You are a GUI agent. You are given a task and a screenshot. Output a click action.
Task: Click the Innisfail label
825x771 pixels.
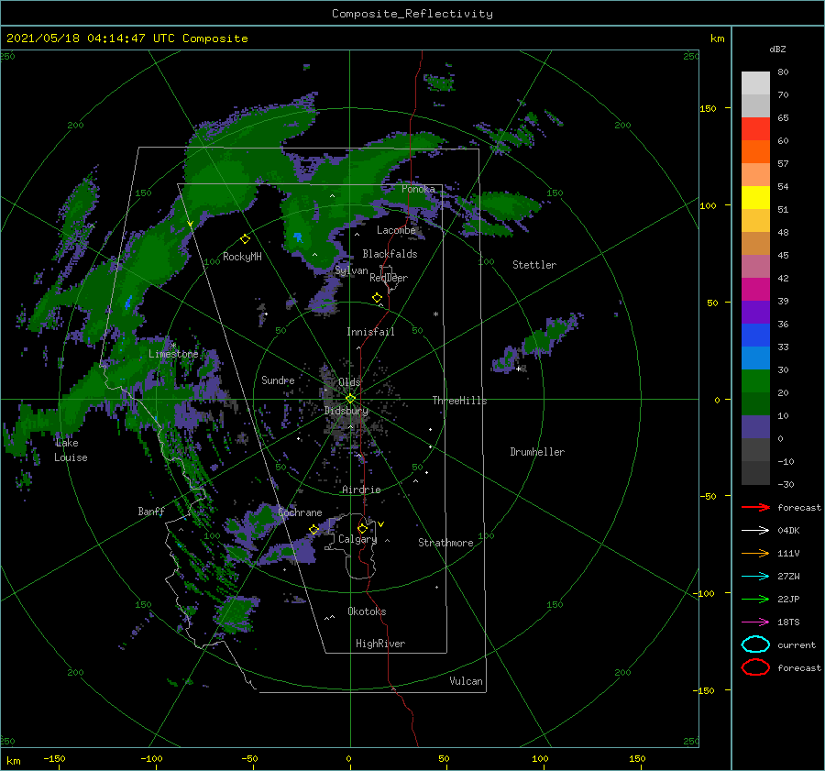370,332
